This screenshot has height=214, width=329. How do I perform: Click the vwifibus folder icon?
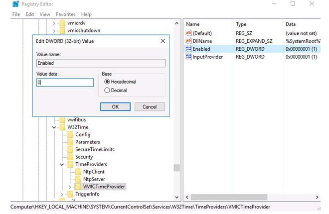coord(62,120)
